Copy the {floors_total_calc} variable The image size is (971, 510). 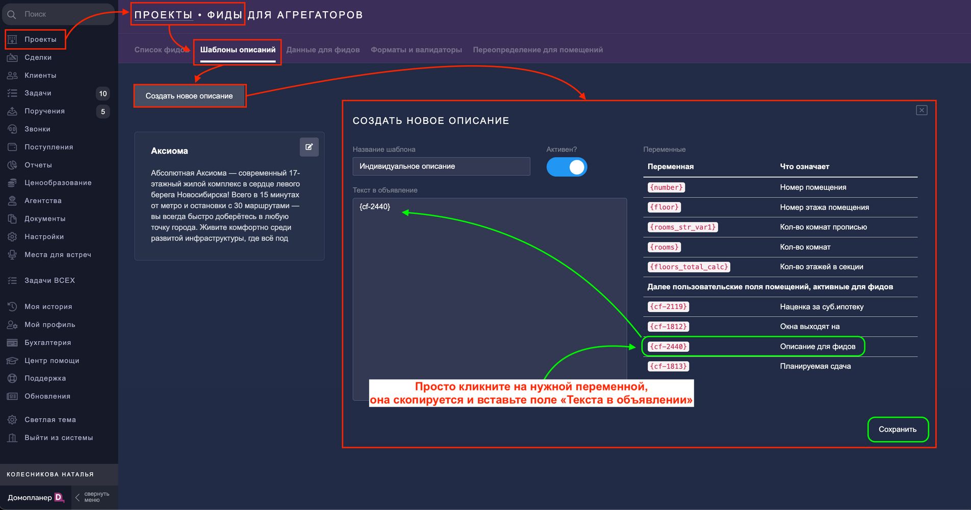tap(688, 267)
